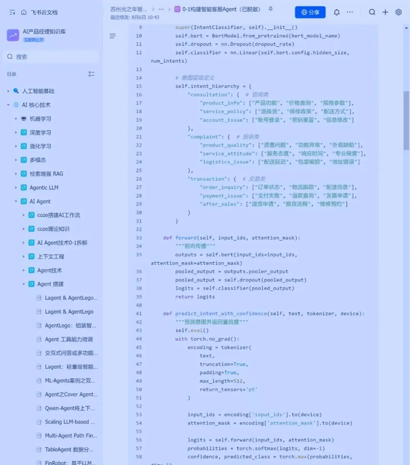This screenshot has width=410, height=465.
Task: Toggle the 目录 collapse-all icon
Action: tap(91, 74)
